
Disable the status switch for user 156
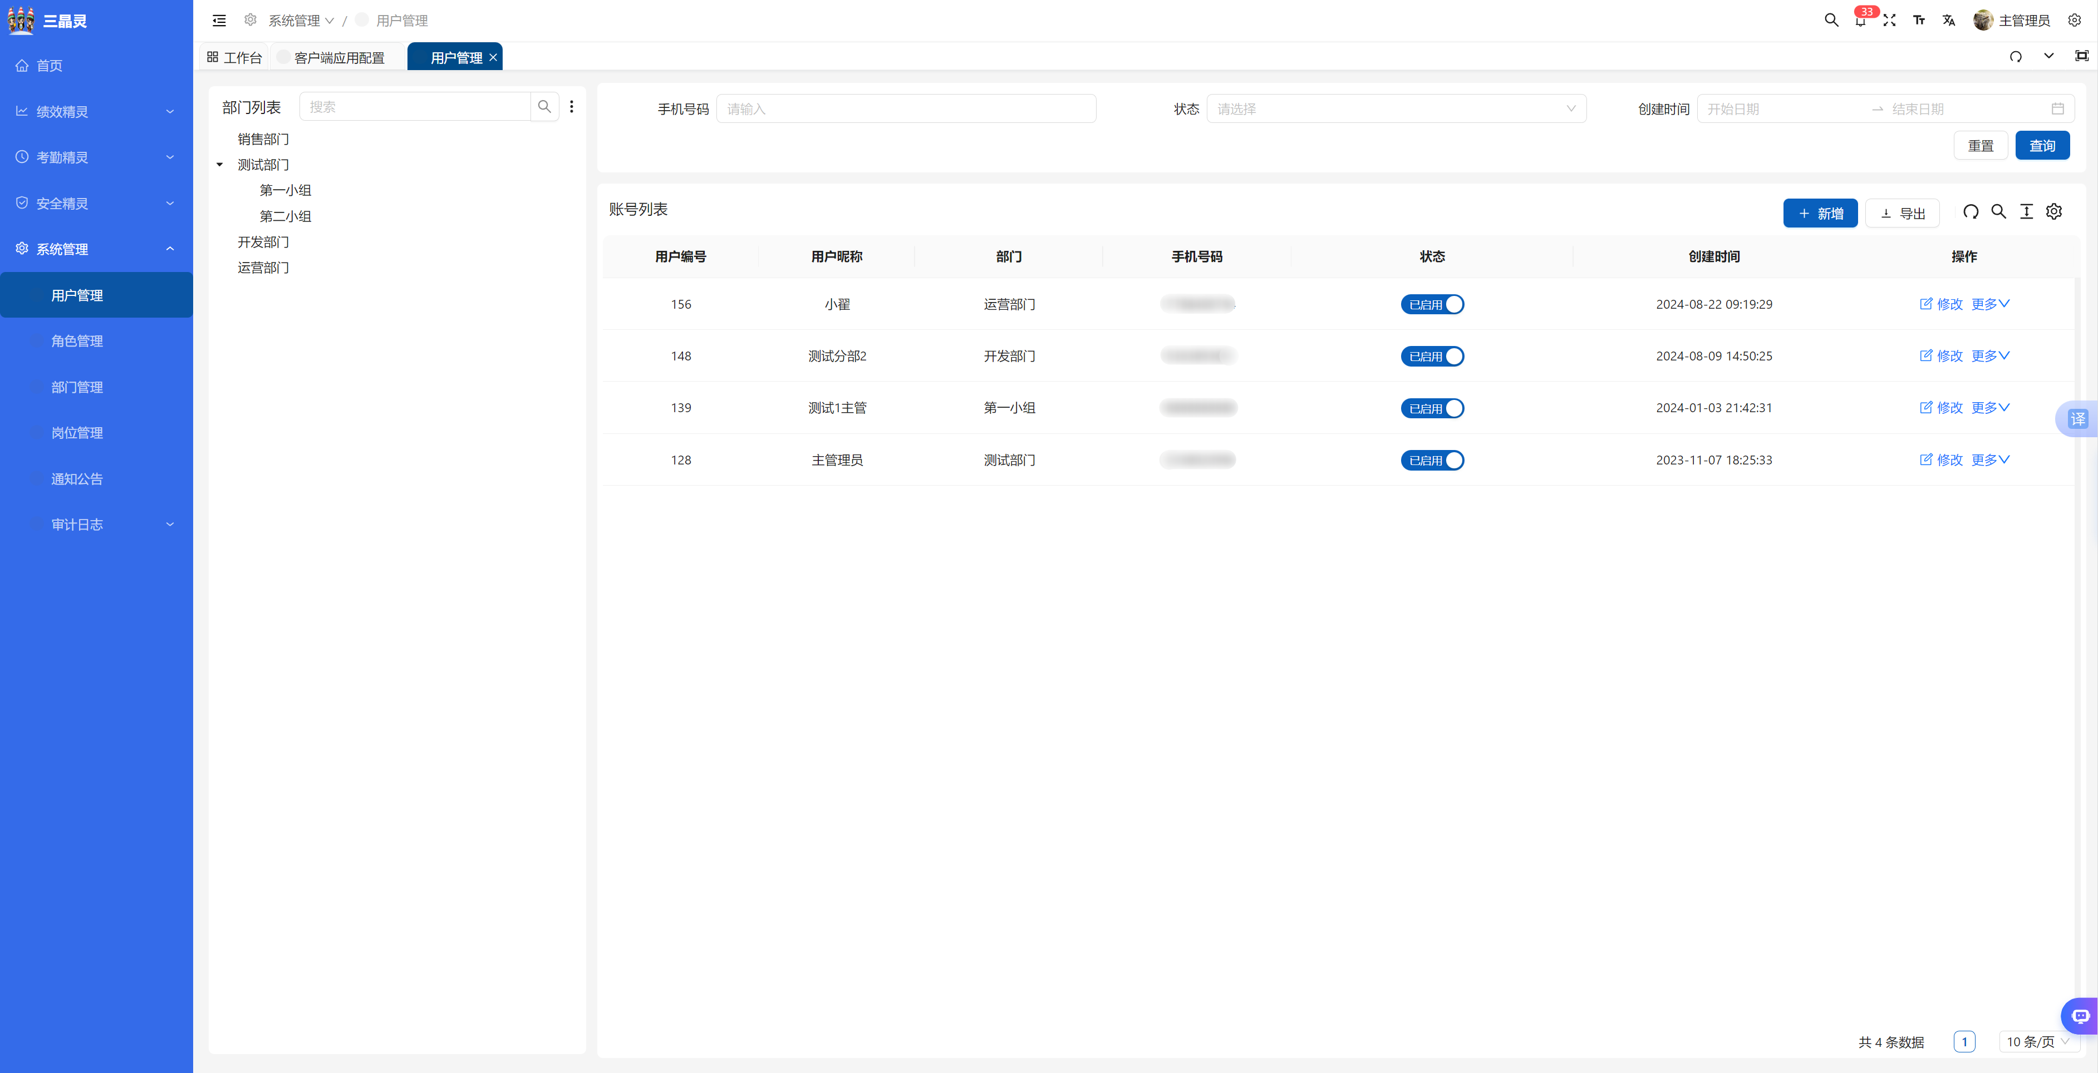tap(1432, 304)
